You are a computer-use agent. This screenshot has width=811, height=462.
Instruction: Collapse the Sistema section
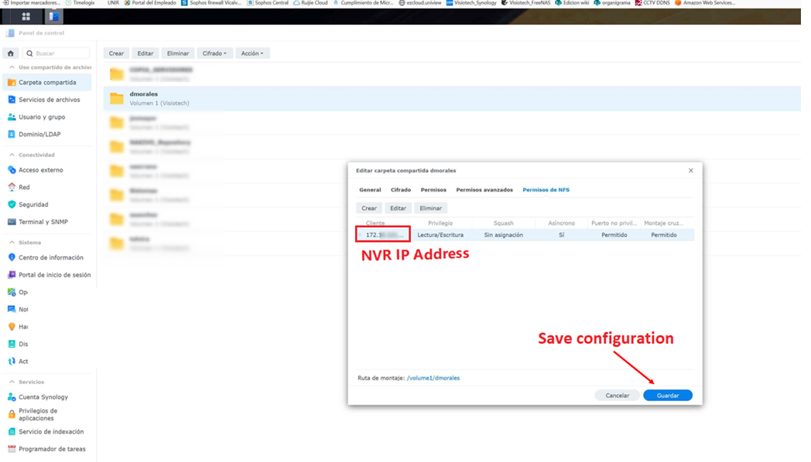pos(12,242)
